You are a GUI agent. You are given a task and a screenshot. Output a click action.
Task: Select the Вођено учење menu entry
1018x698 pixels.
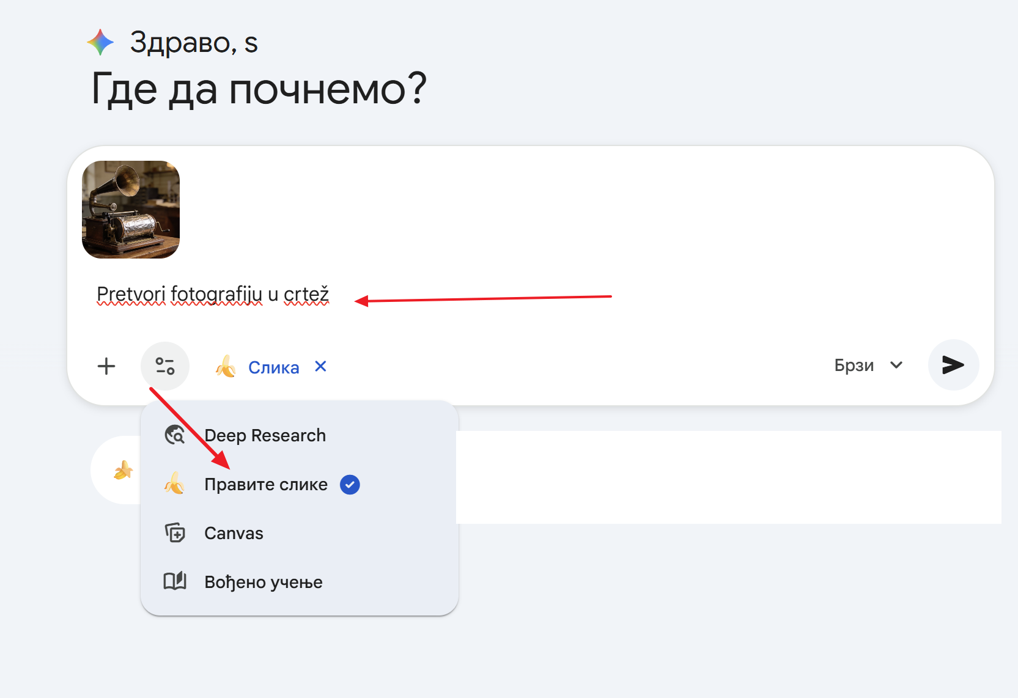[263, 582]
